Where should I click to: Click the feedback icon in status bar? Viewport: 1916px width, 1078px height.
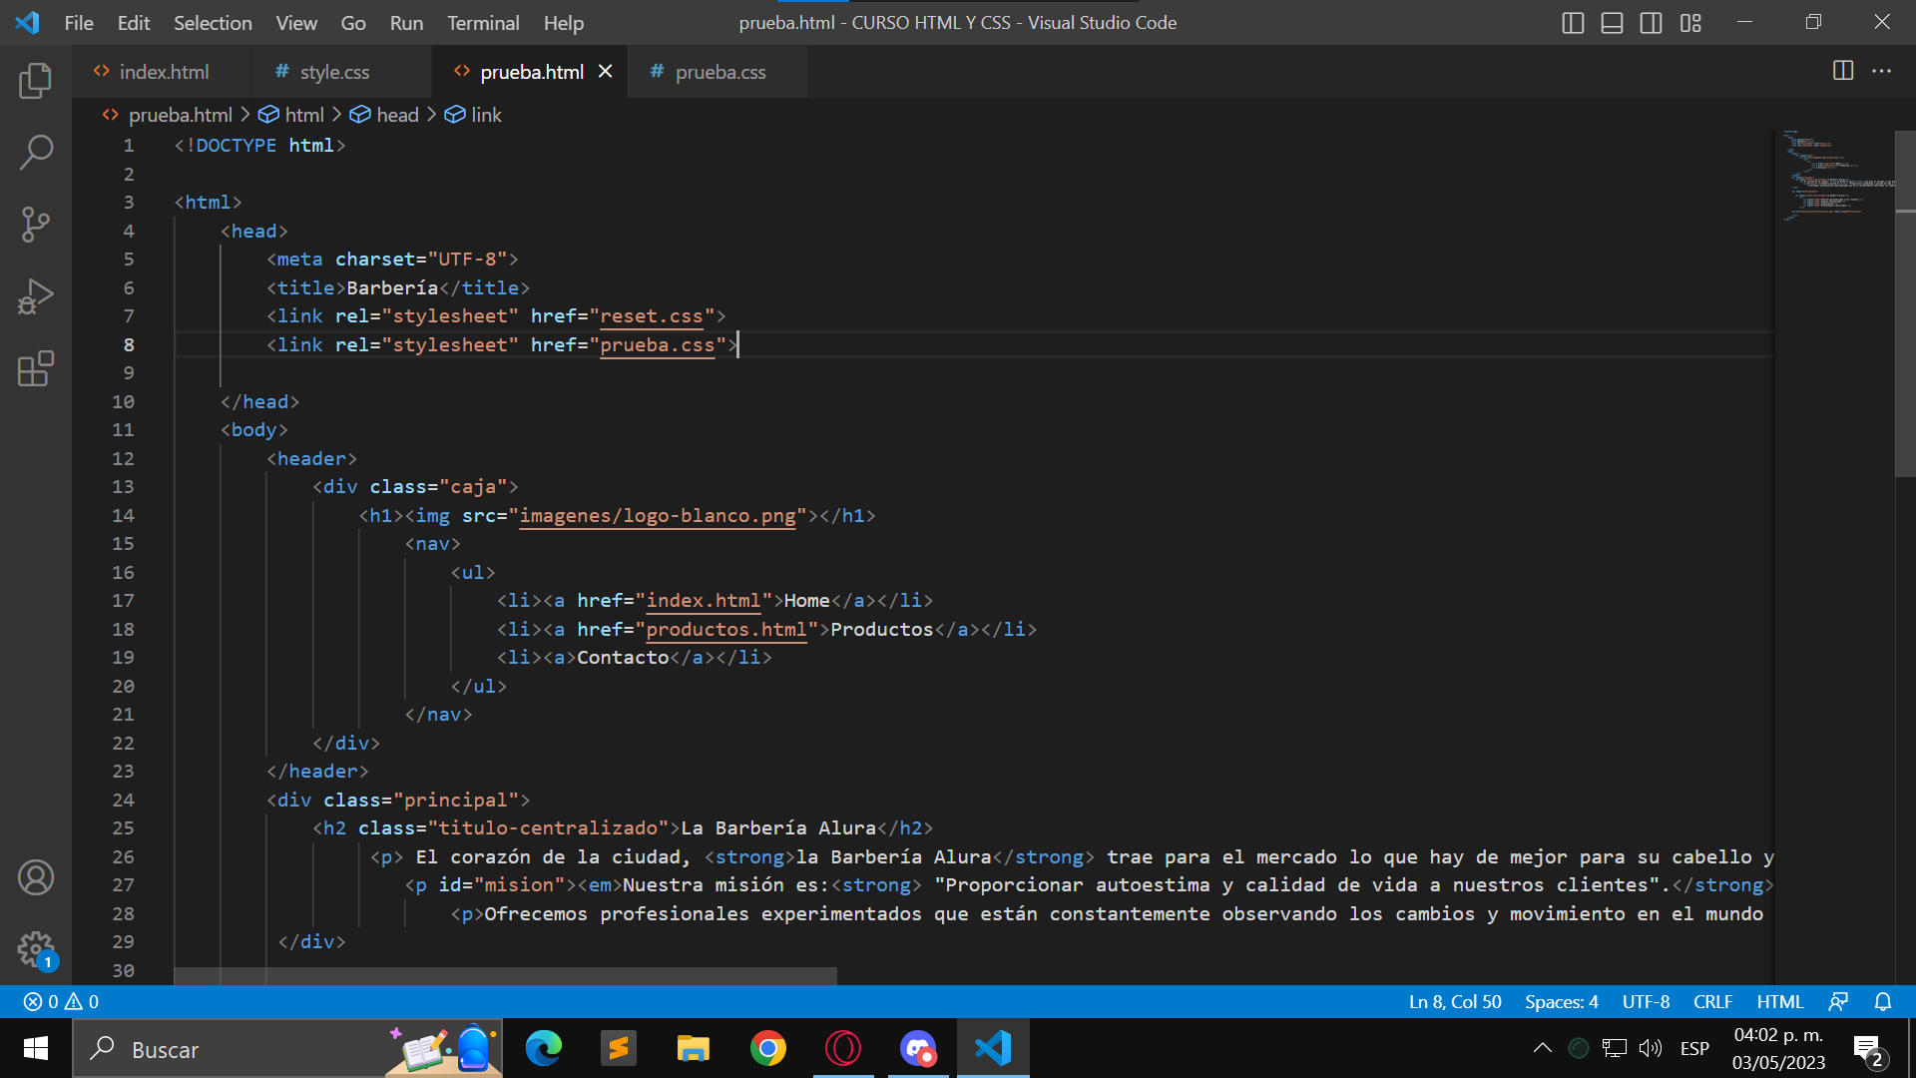coord(1838,1001)
